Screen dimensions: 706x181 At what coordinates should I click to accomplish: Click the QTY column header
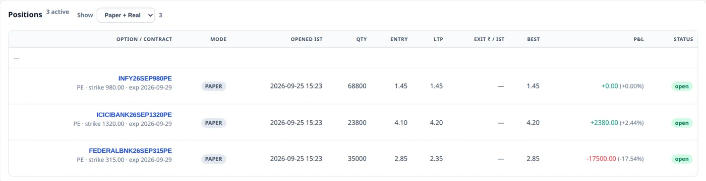click(361, 39)
